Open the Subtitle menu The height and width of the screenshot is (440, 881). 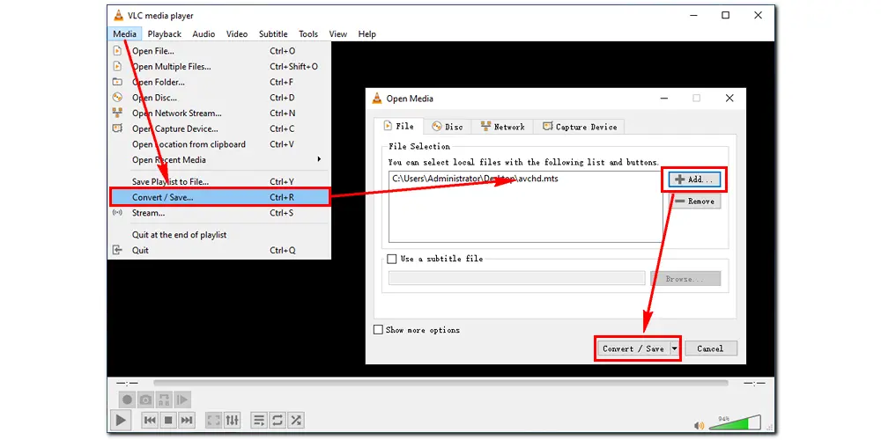(x=273, y=33)
